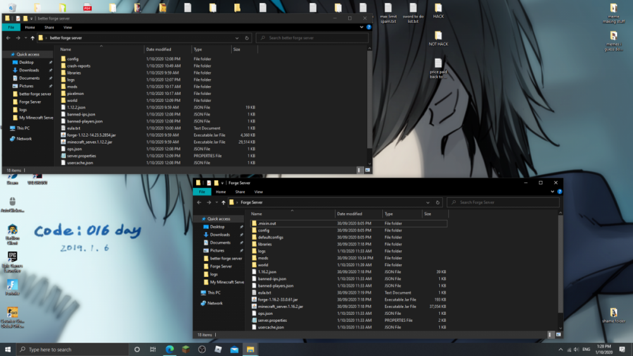Image resolution: width=633 pixels, height=356 pixels.
Task: Open server.properties in better forge server window
Action: click(81, 156)
